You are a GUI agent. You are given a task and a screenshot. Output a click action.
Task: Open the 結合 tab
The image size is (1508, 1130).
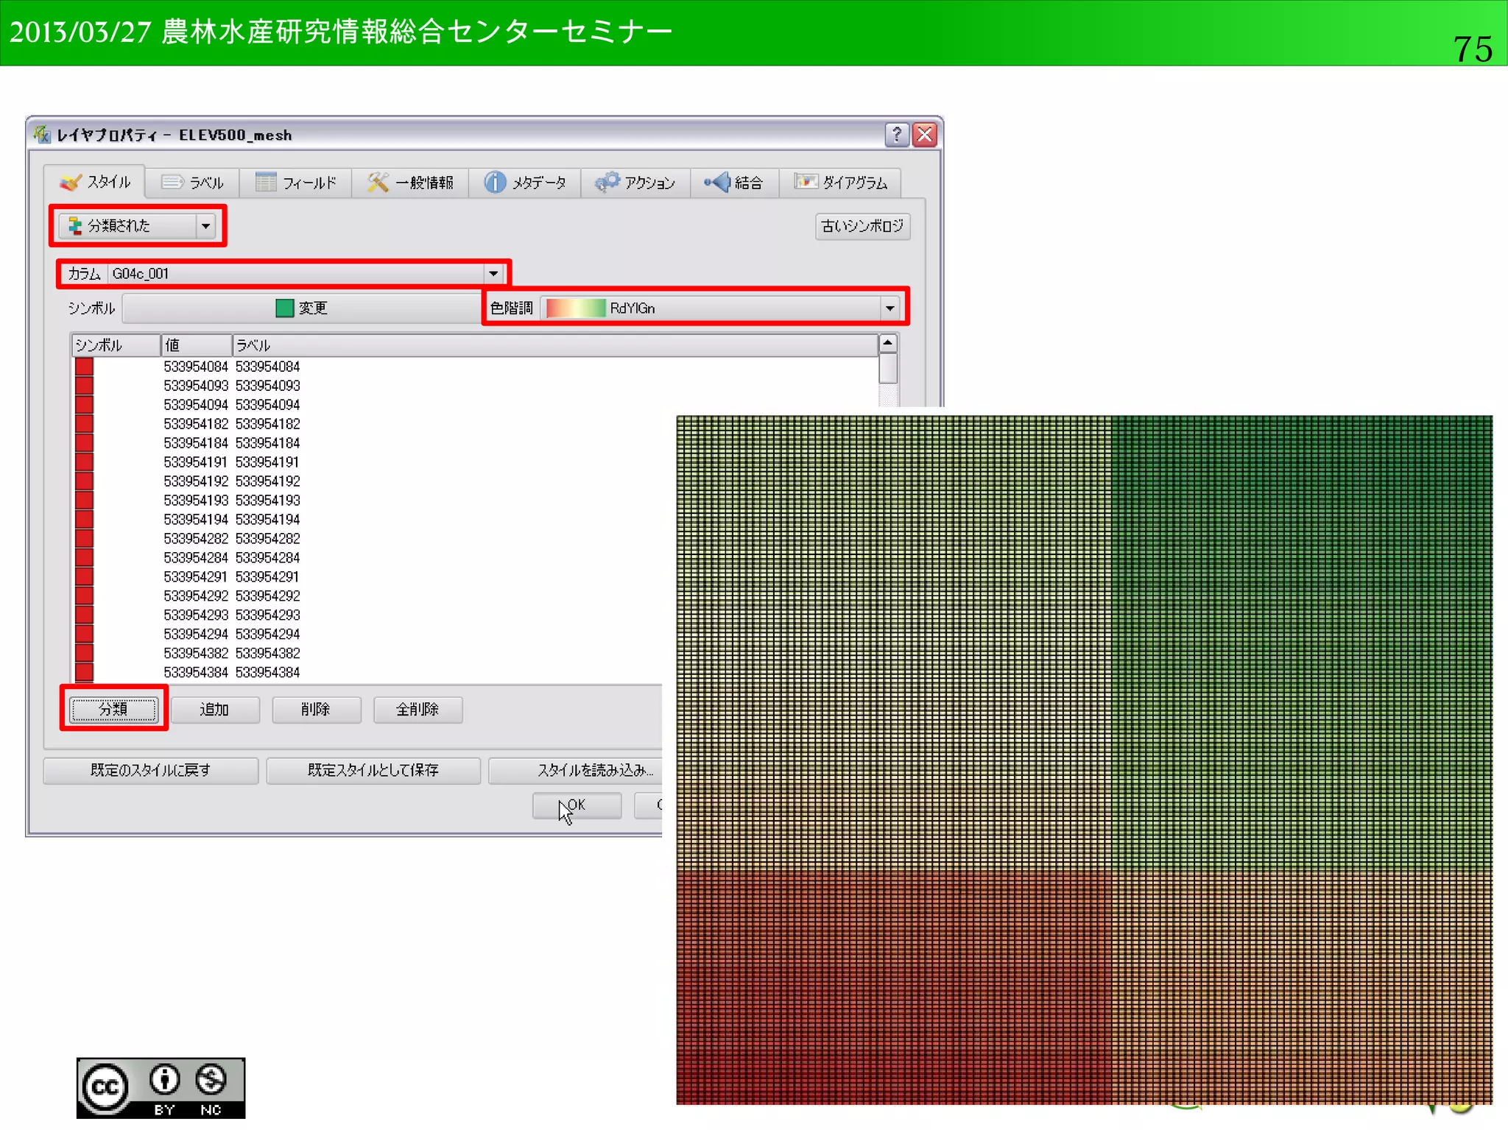(734, 183)
